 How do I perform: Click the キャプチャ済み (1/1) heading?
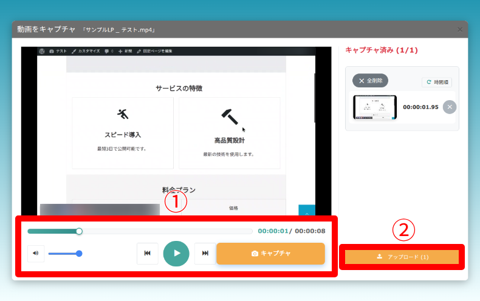[x=382, y=50]
